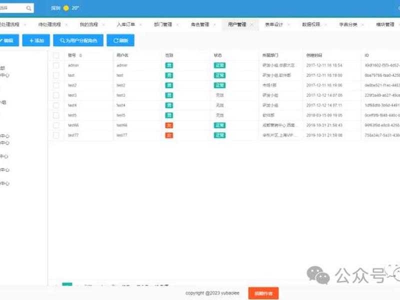The image size is (400, 300).
Task: Click the 2018-03-15 date cell in test5 row
Action: [x=324, y=115]
